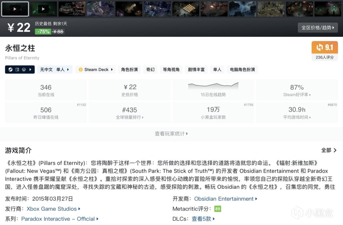
Task: Open the Pillars of Eternity logo screenshot
Action: [72, 9]
